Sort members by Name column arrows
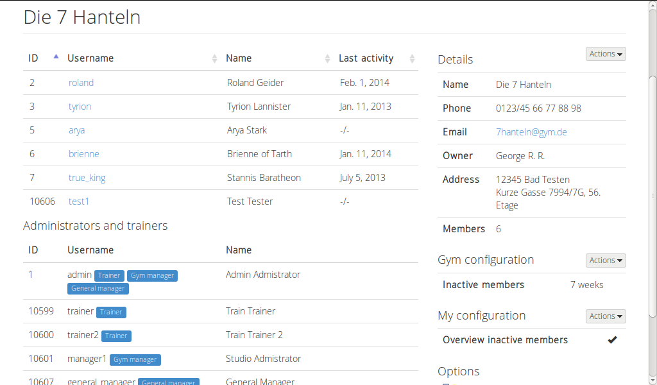 (x=327, y=58)
